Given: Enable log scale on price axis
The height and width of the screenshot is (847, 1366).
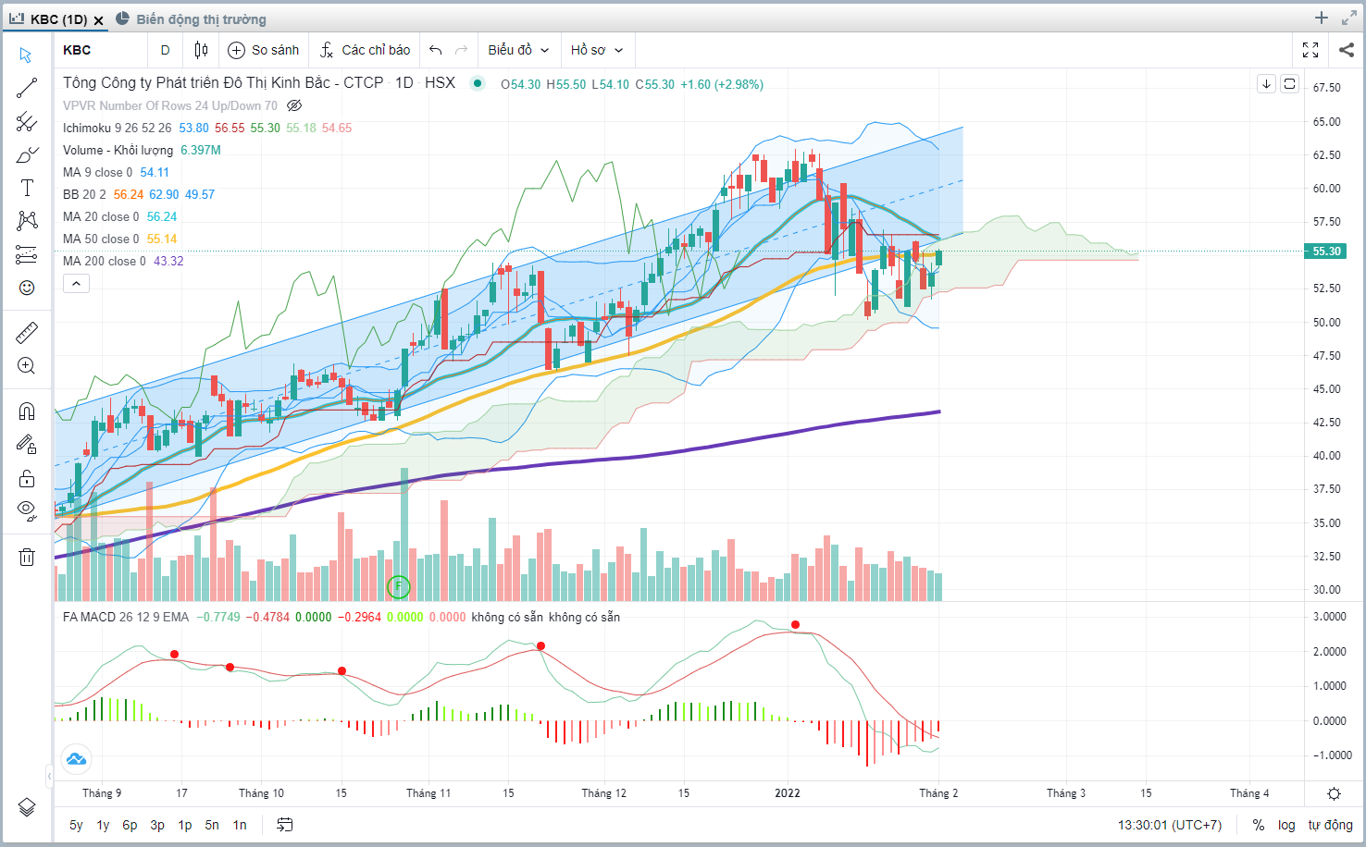Looking at the screenshot, I should (1286, 825).
